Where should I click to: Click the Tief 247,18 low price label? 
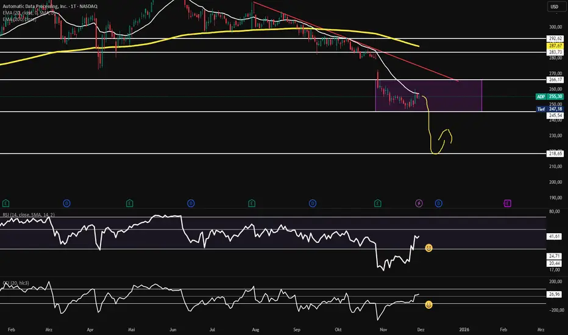(x=550, y=109)
